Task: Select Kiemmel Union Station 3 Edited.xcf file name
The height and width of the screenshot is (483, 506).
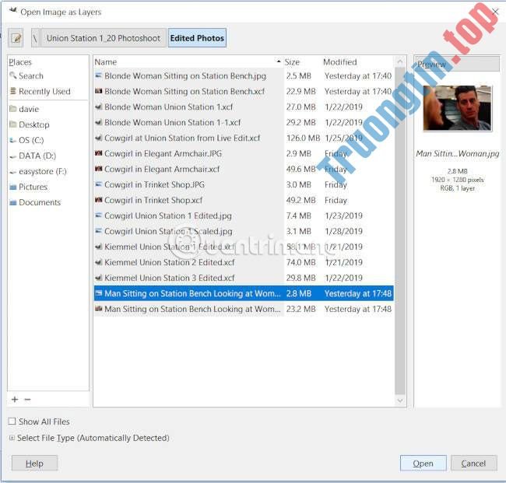Action: [170, 278]
